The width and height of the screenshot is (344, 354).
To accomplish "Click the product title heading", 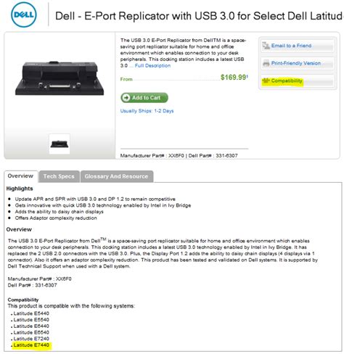I will click(200, 16).
